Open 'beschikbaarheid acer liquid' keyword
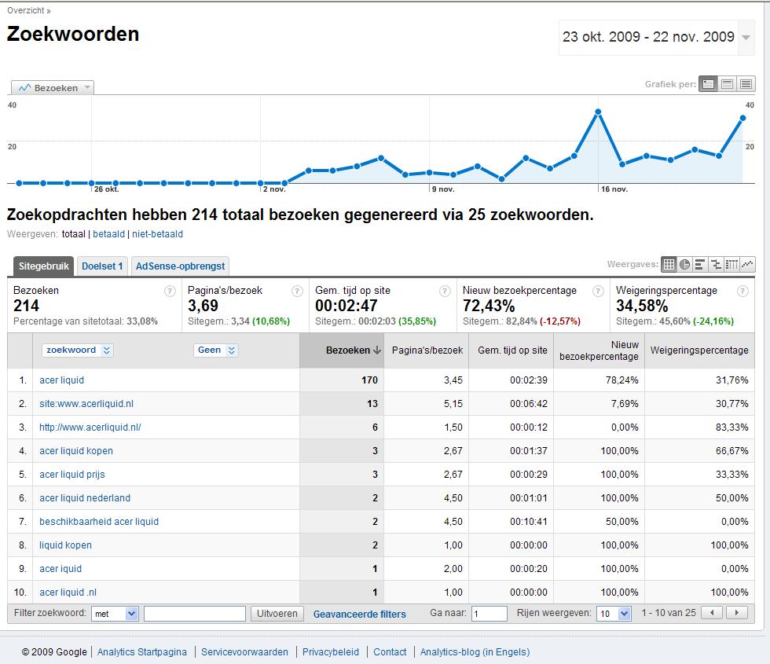Screen dimensions: 770x664 [99, 522]
